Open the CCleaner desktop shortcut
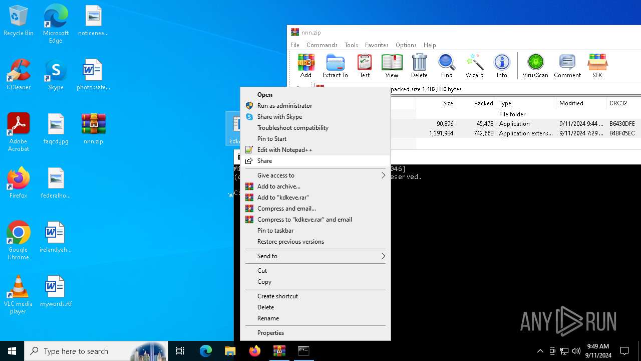This screenshot has width=641, height=361. [19, 75]
